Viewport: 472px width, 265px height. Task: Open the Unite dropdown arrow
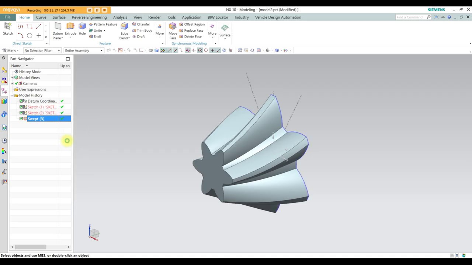(x=104, y=31)
